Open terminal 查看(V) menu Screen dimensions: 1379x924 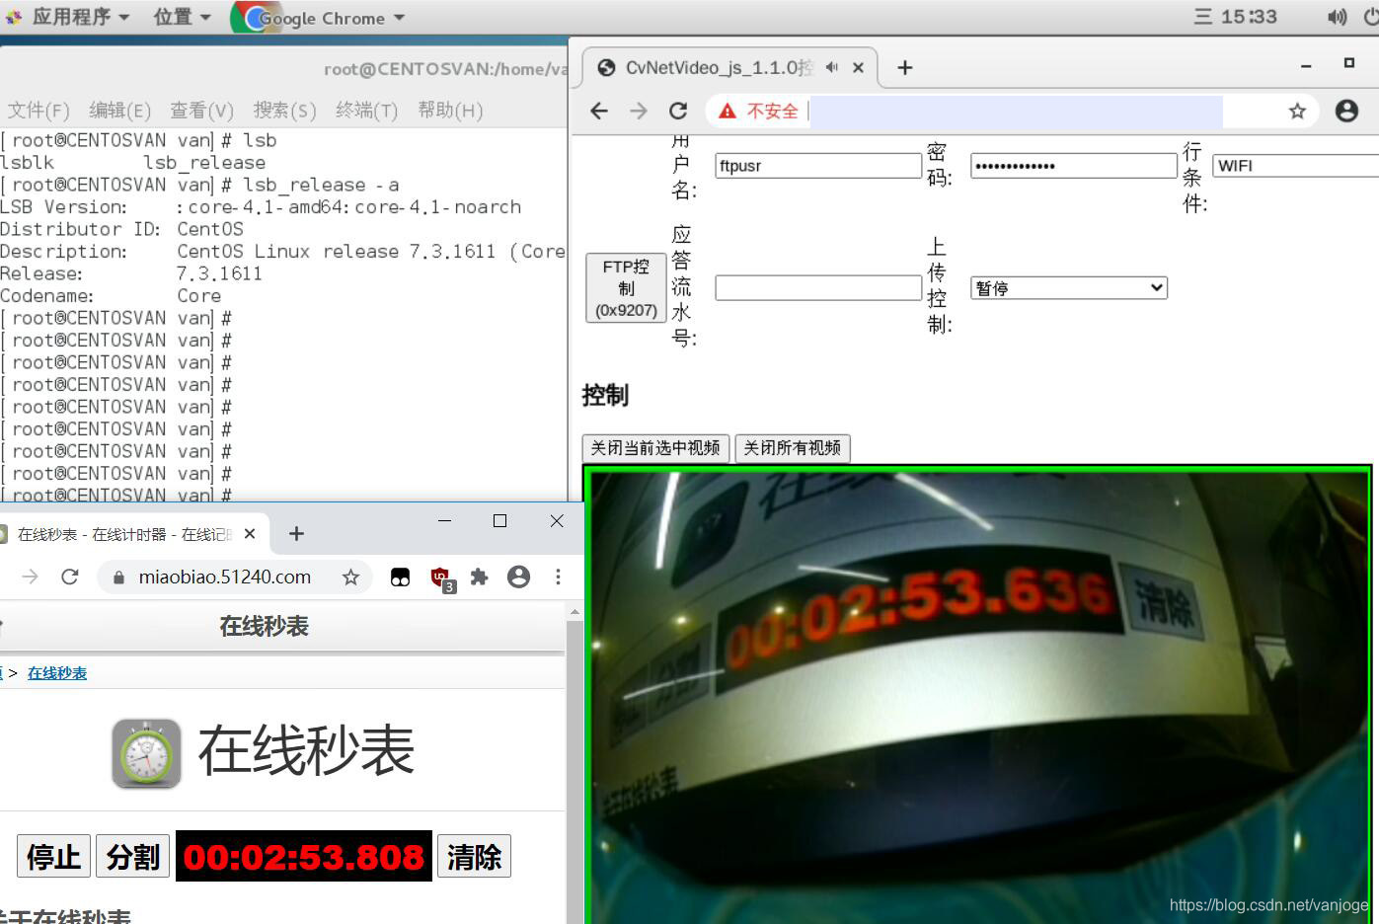(201, 110)
